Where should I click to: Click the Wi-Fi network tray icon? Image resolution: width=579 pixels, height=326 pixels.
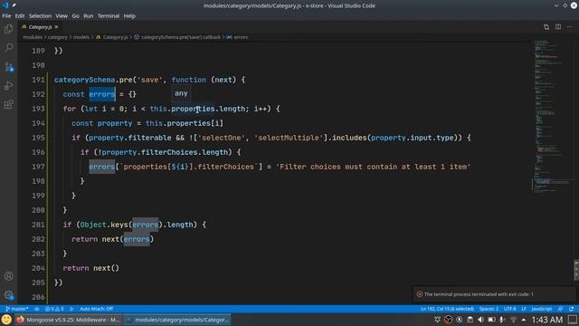point(513,320)
